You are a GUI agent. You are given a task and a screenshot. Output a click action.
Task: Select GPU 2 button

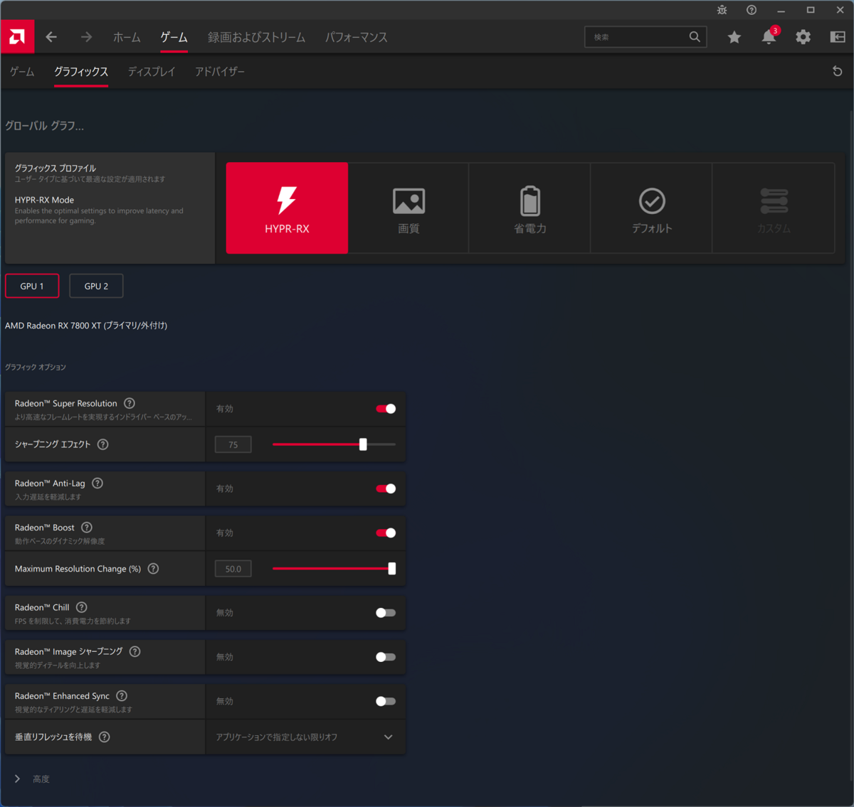(x=96, y=286)
